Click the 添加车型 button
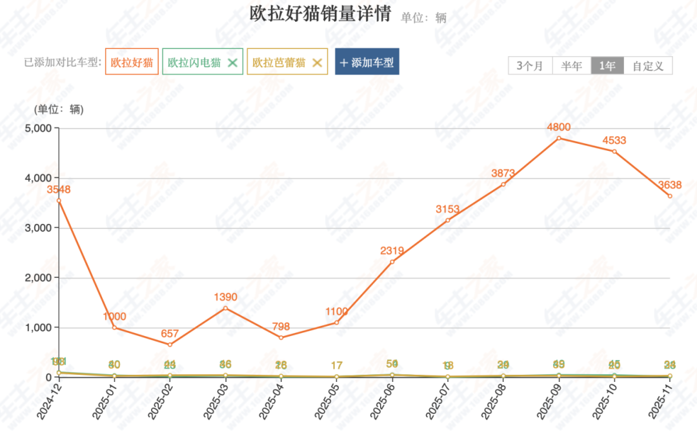 (367, 63)
